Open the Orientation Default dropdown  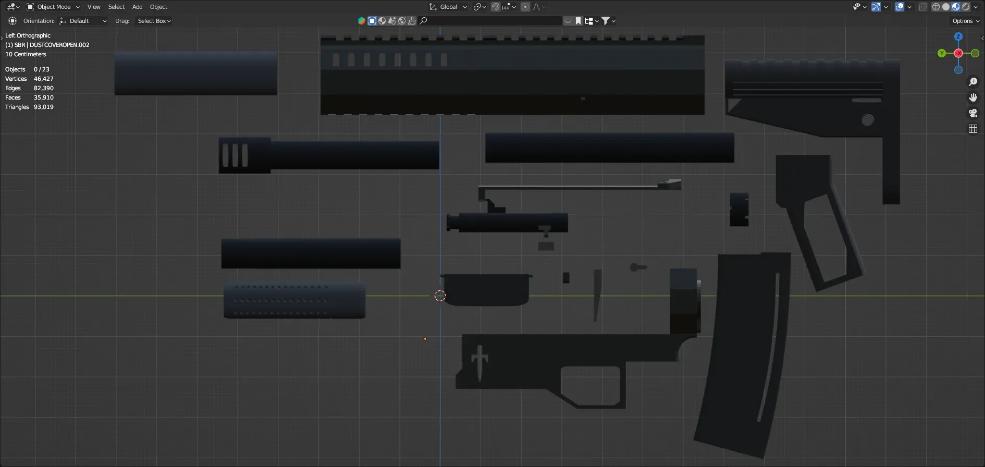(83, 21)
